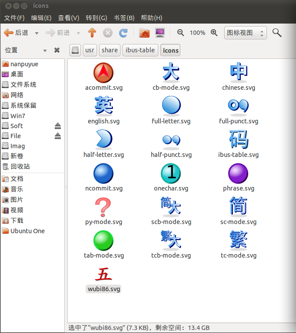The height and width of the screenshot is (333, 296).
Task: Open 网络 in the sidebar
Action: pyautogui.click(x=33, y=95)
